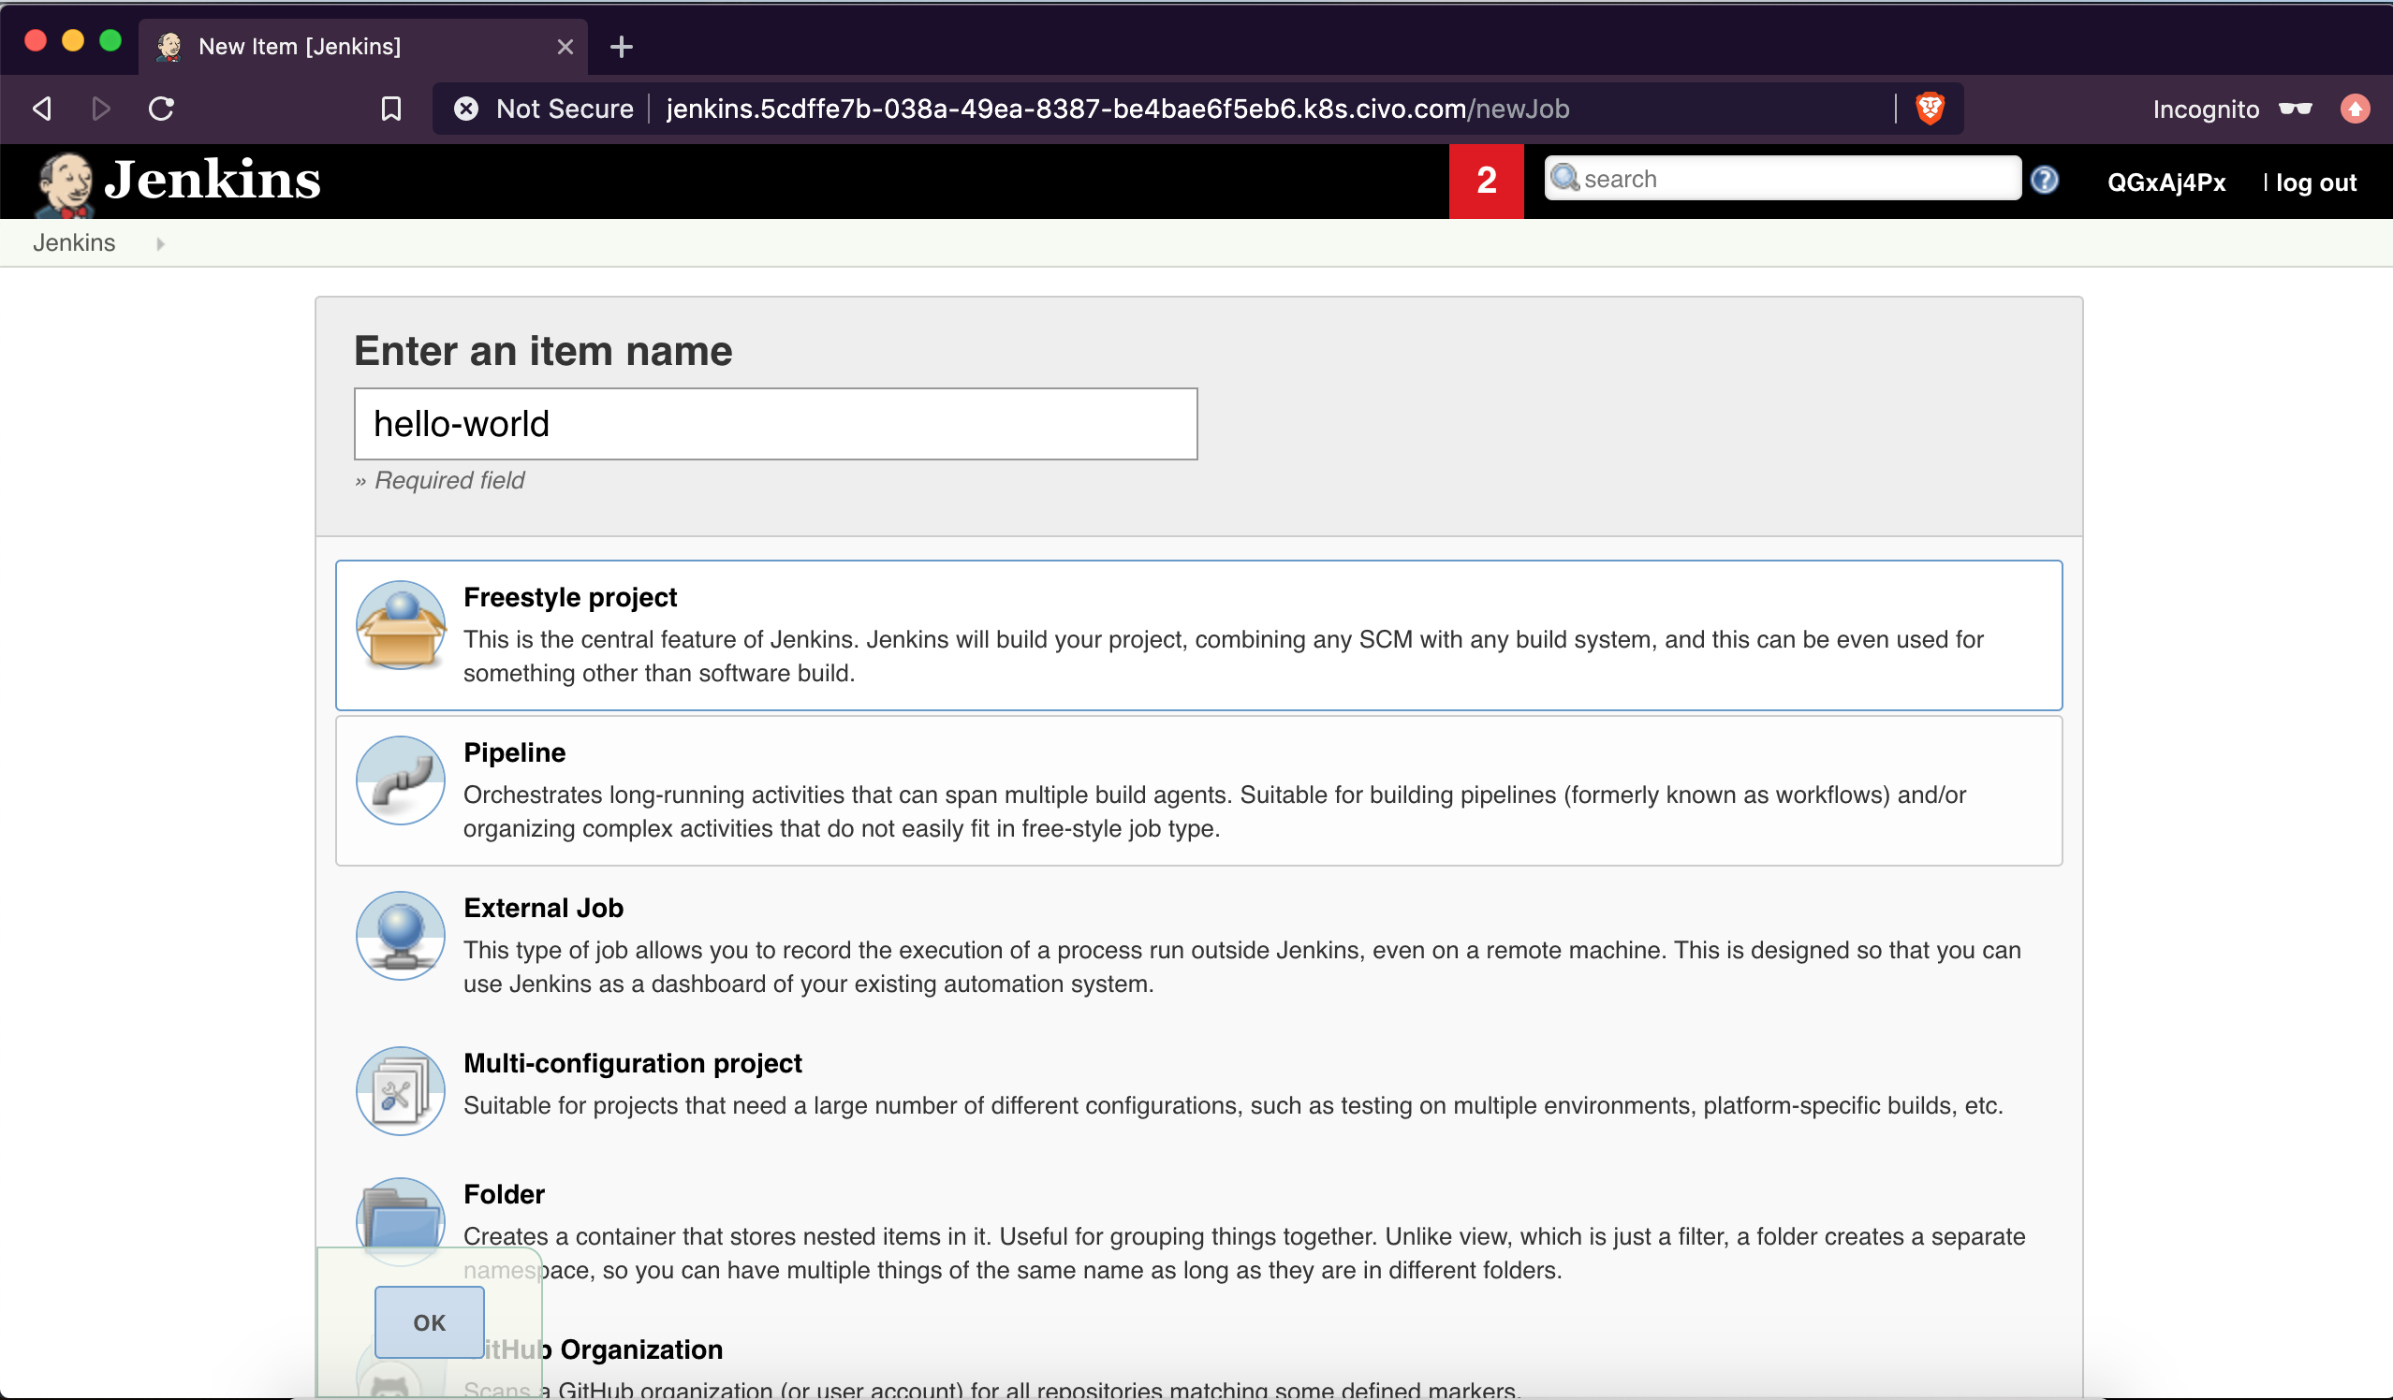Click the browser forward arrow
The image size is (2393, 1400).
pos(101,109)
